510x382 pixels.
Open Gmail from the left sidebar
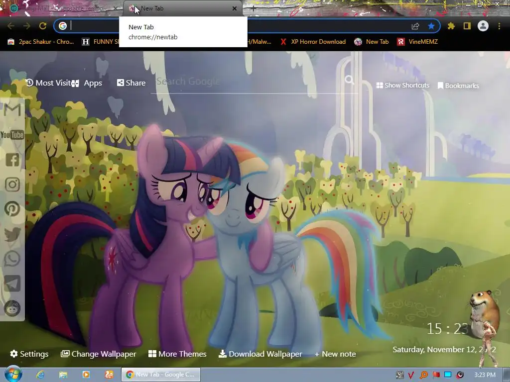click(x=12, y=109)
